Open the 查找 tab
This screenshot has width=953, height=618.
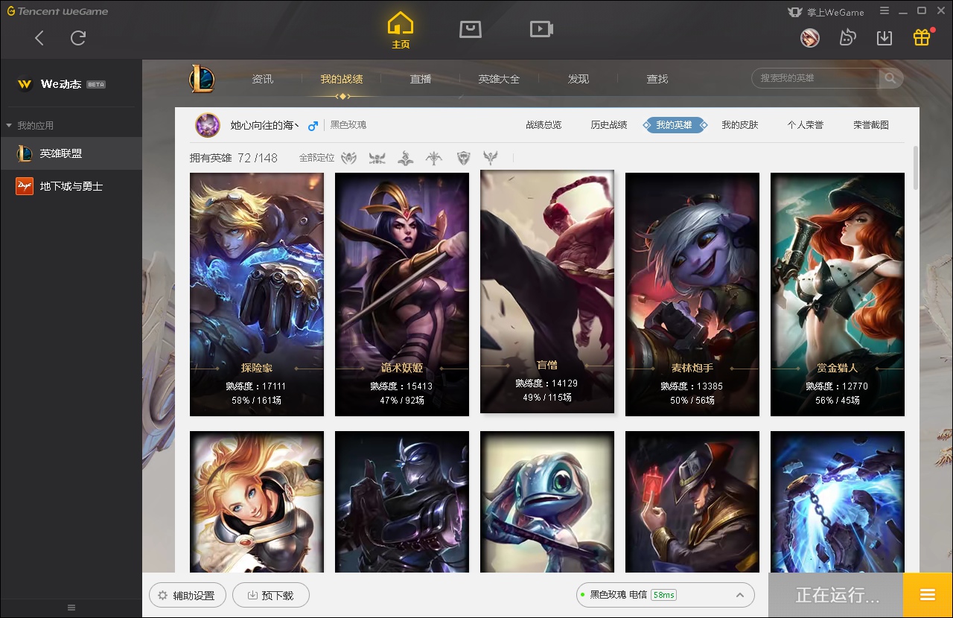coord(657,79)
